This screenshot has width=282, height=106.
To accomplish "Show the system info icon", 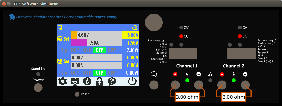I will (87, 81).
